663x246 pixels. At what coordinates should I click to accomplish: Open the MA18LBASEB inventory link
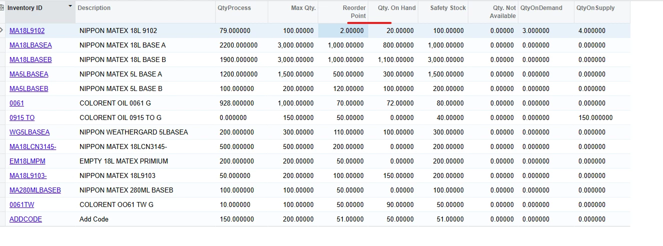[31, 59]
